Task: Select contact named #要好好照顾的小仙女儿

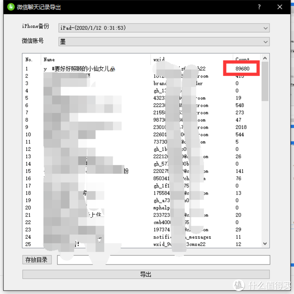Action: [x=84, y=69]
